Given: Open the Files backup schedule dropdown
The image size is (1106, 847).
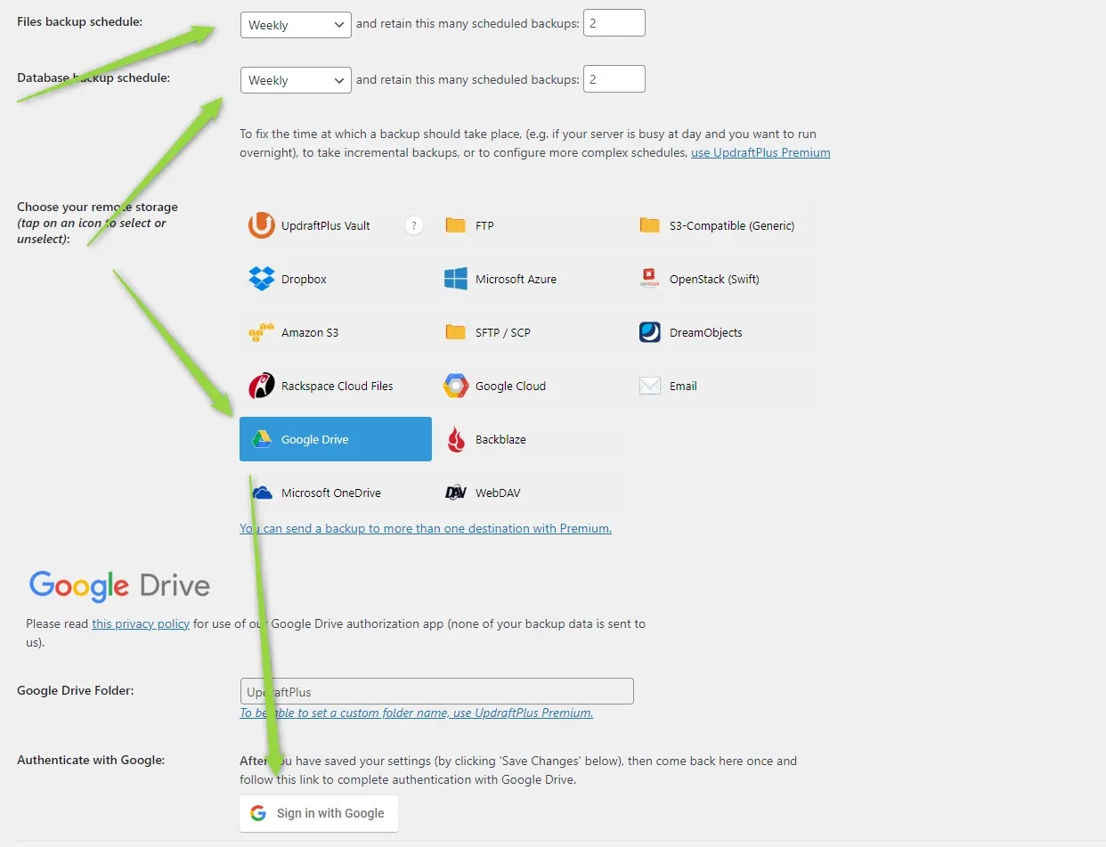Looking at the screenshot, I should (x=296, y=25).
